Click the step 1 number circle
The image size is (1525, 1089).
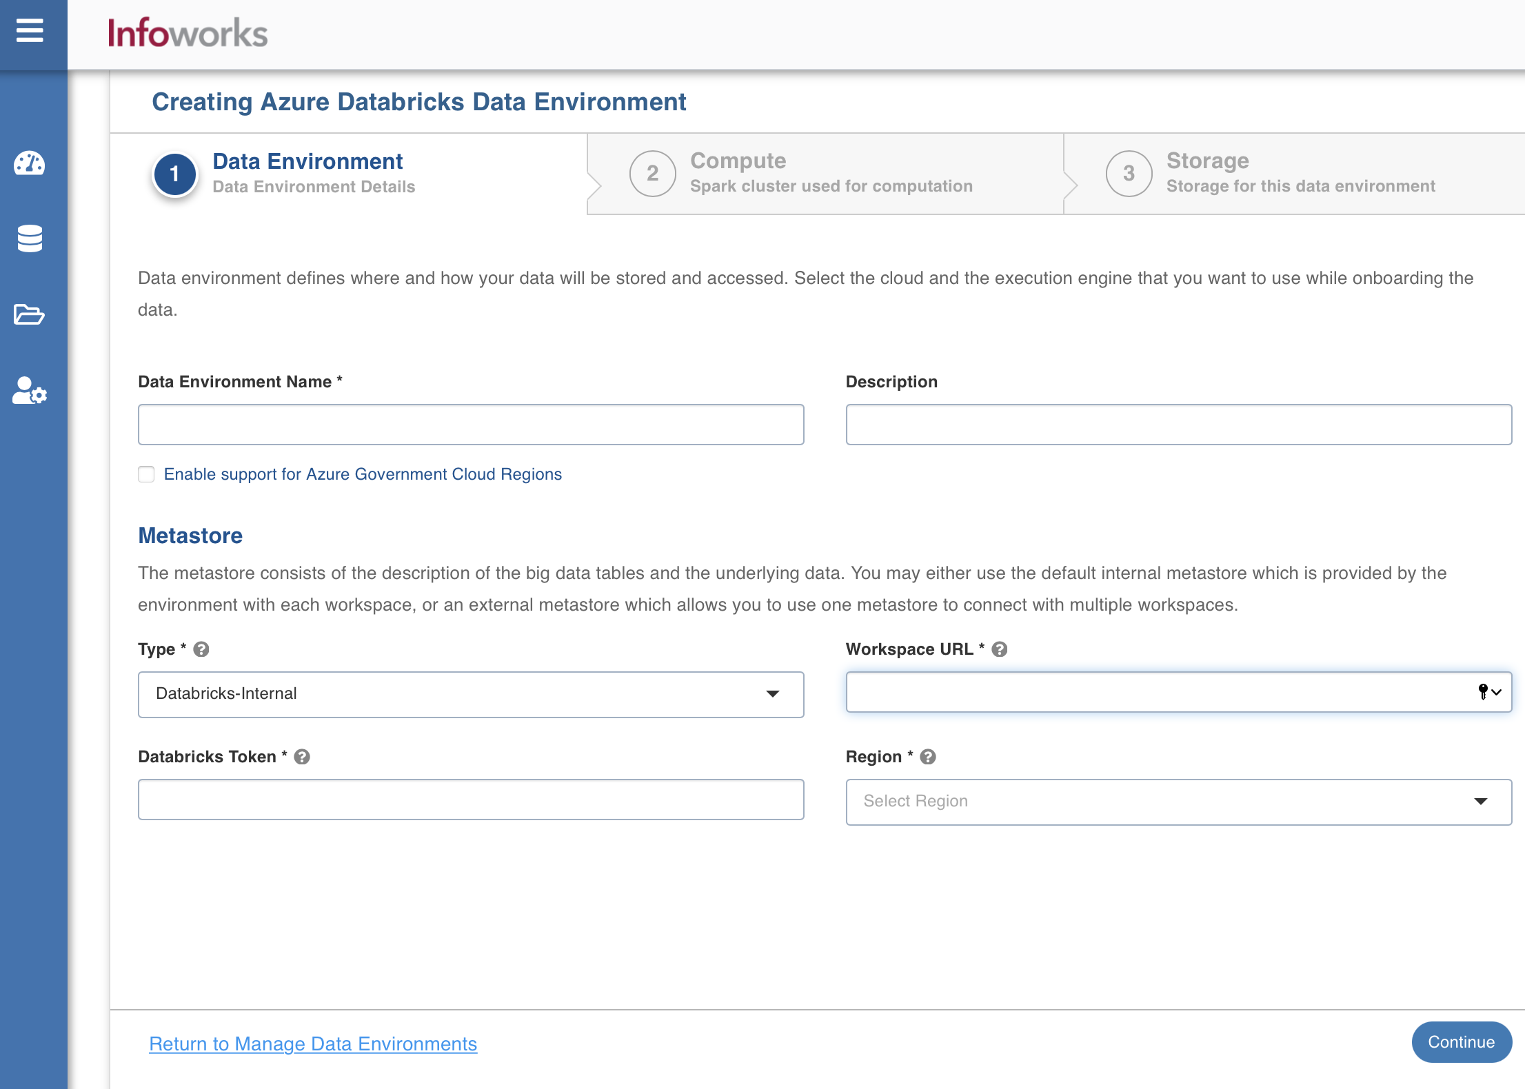tap(175, 174)
